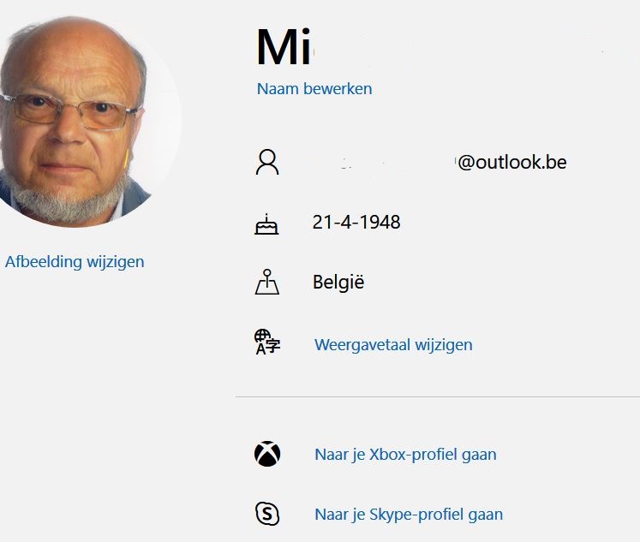Viewport: 640px width, 542px height.
Task: Click the country text 'België'
Action: [x=338, y=283]
